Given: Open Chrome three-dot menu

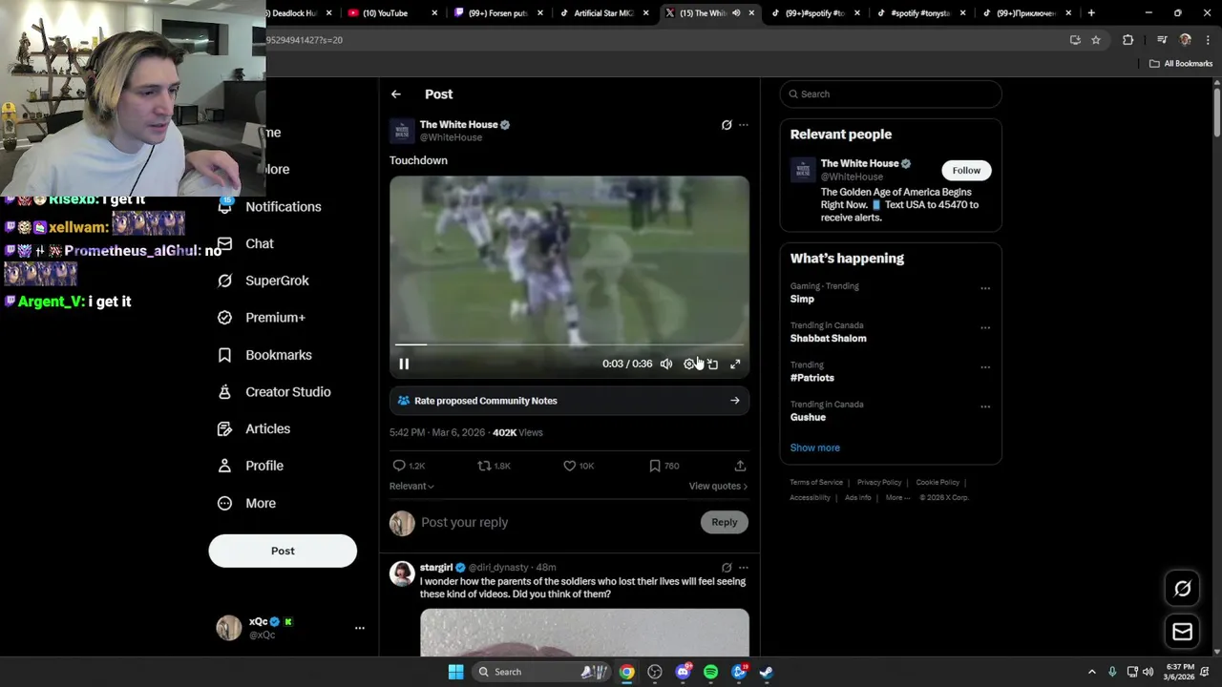Looking at the screenshot, I should pyautogui.click(x=1209, y=40).
